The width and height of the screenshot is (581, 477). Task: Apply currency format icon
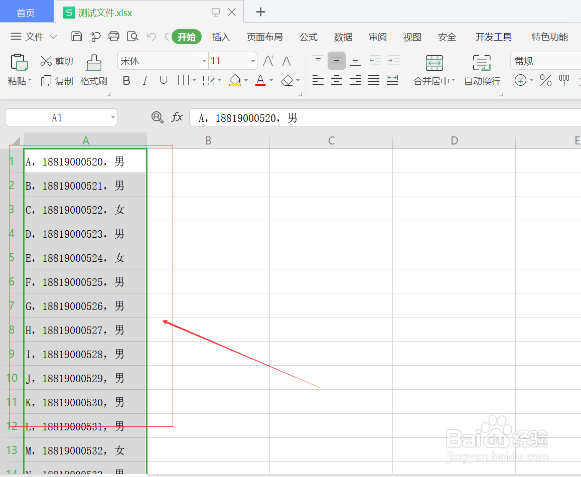click(521, 80)
